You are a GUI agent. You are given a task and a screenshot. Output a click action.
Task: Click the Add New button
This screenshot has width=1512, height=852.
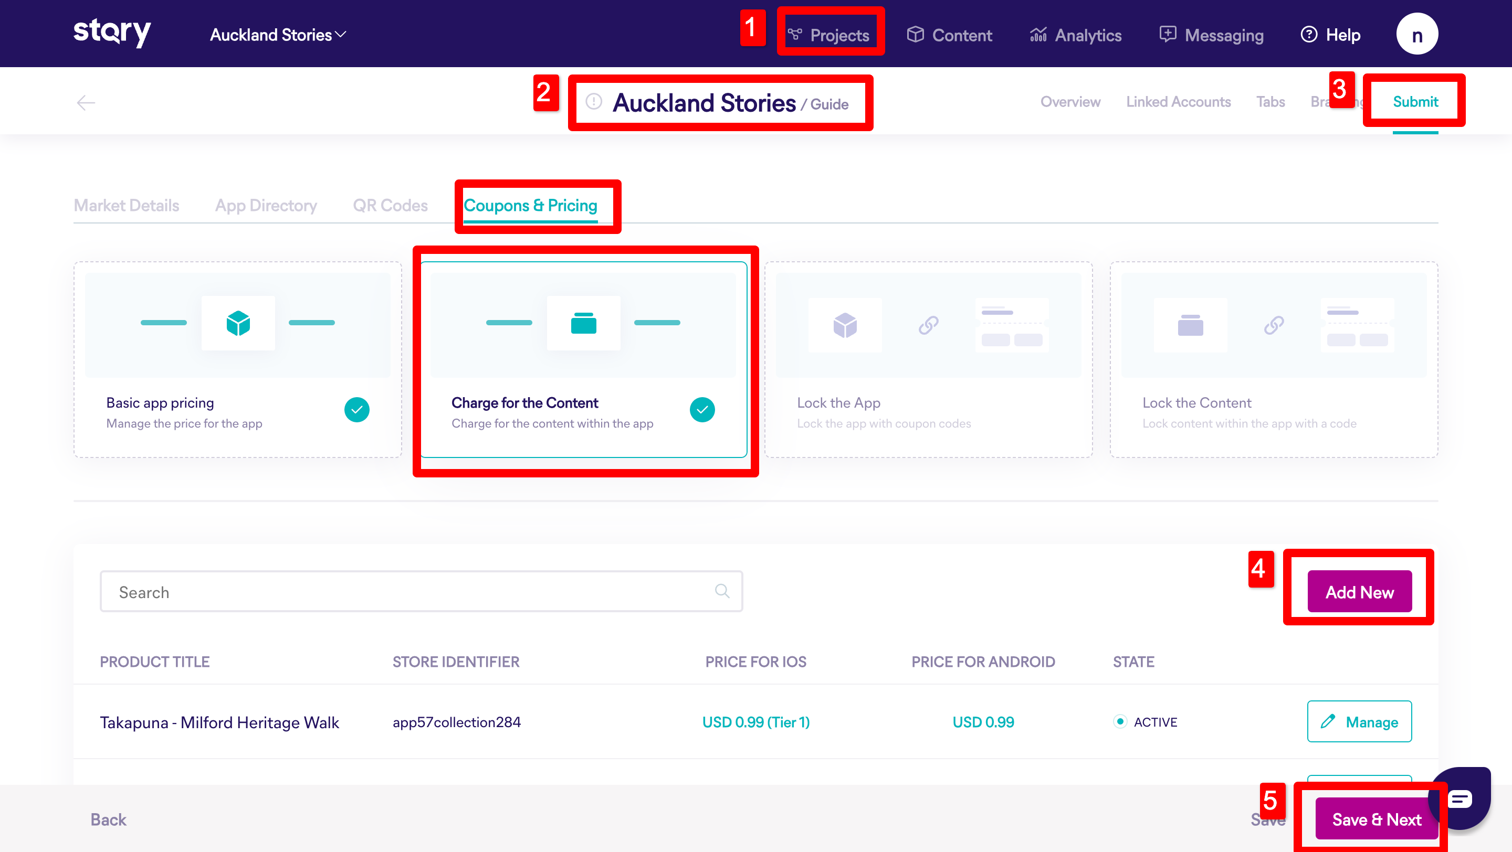pos(1359,591)
